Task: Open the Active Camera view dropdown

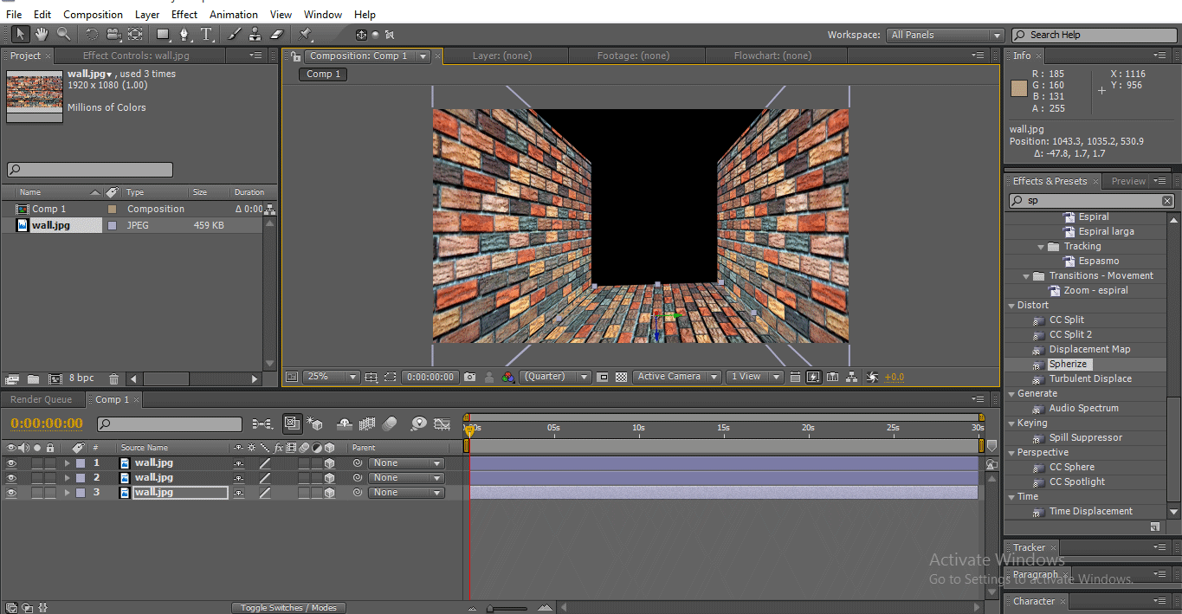Action: tap(677, 377)
